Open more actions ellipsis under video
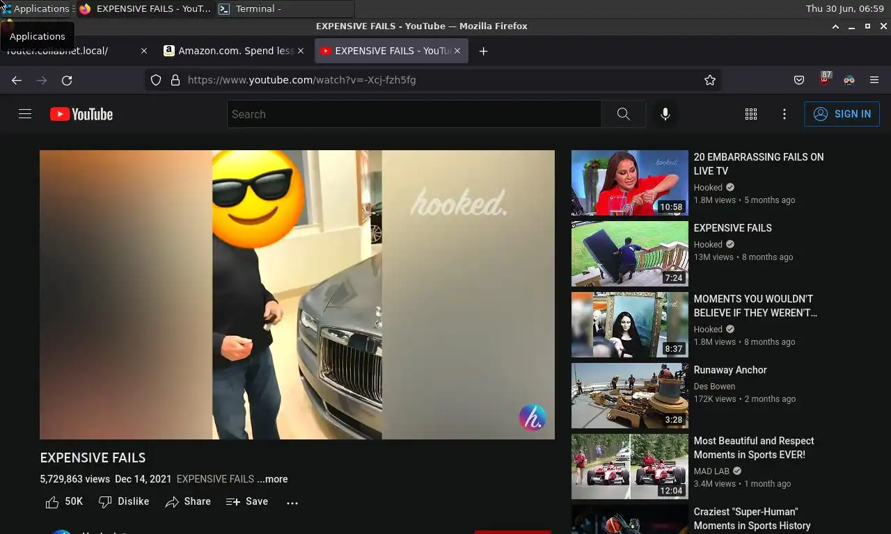891x534 pixels. (x=292, y=502)
